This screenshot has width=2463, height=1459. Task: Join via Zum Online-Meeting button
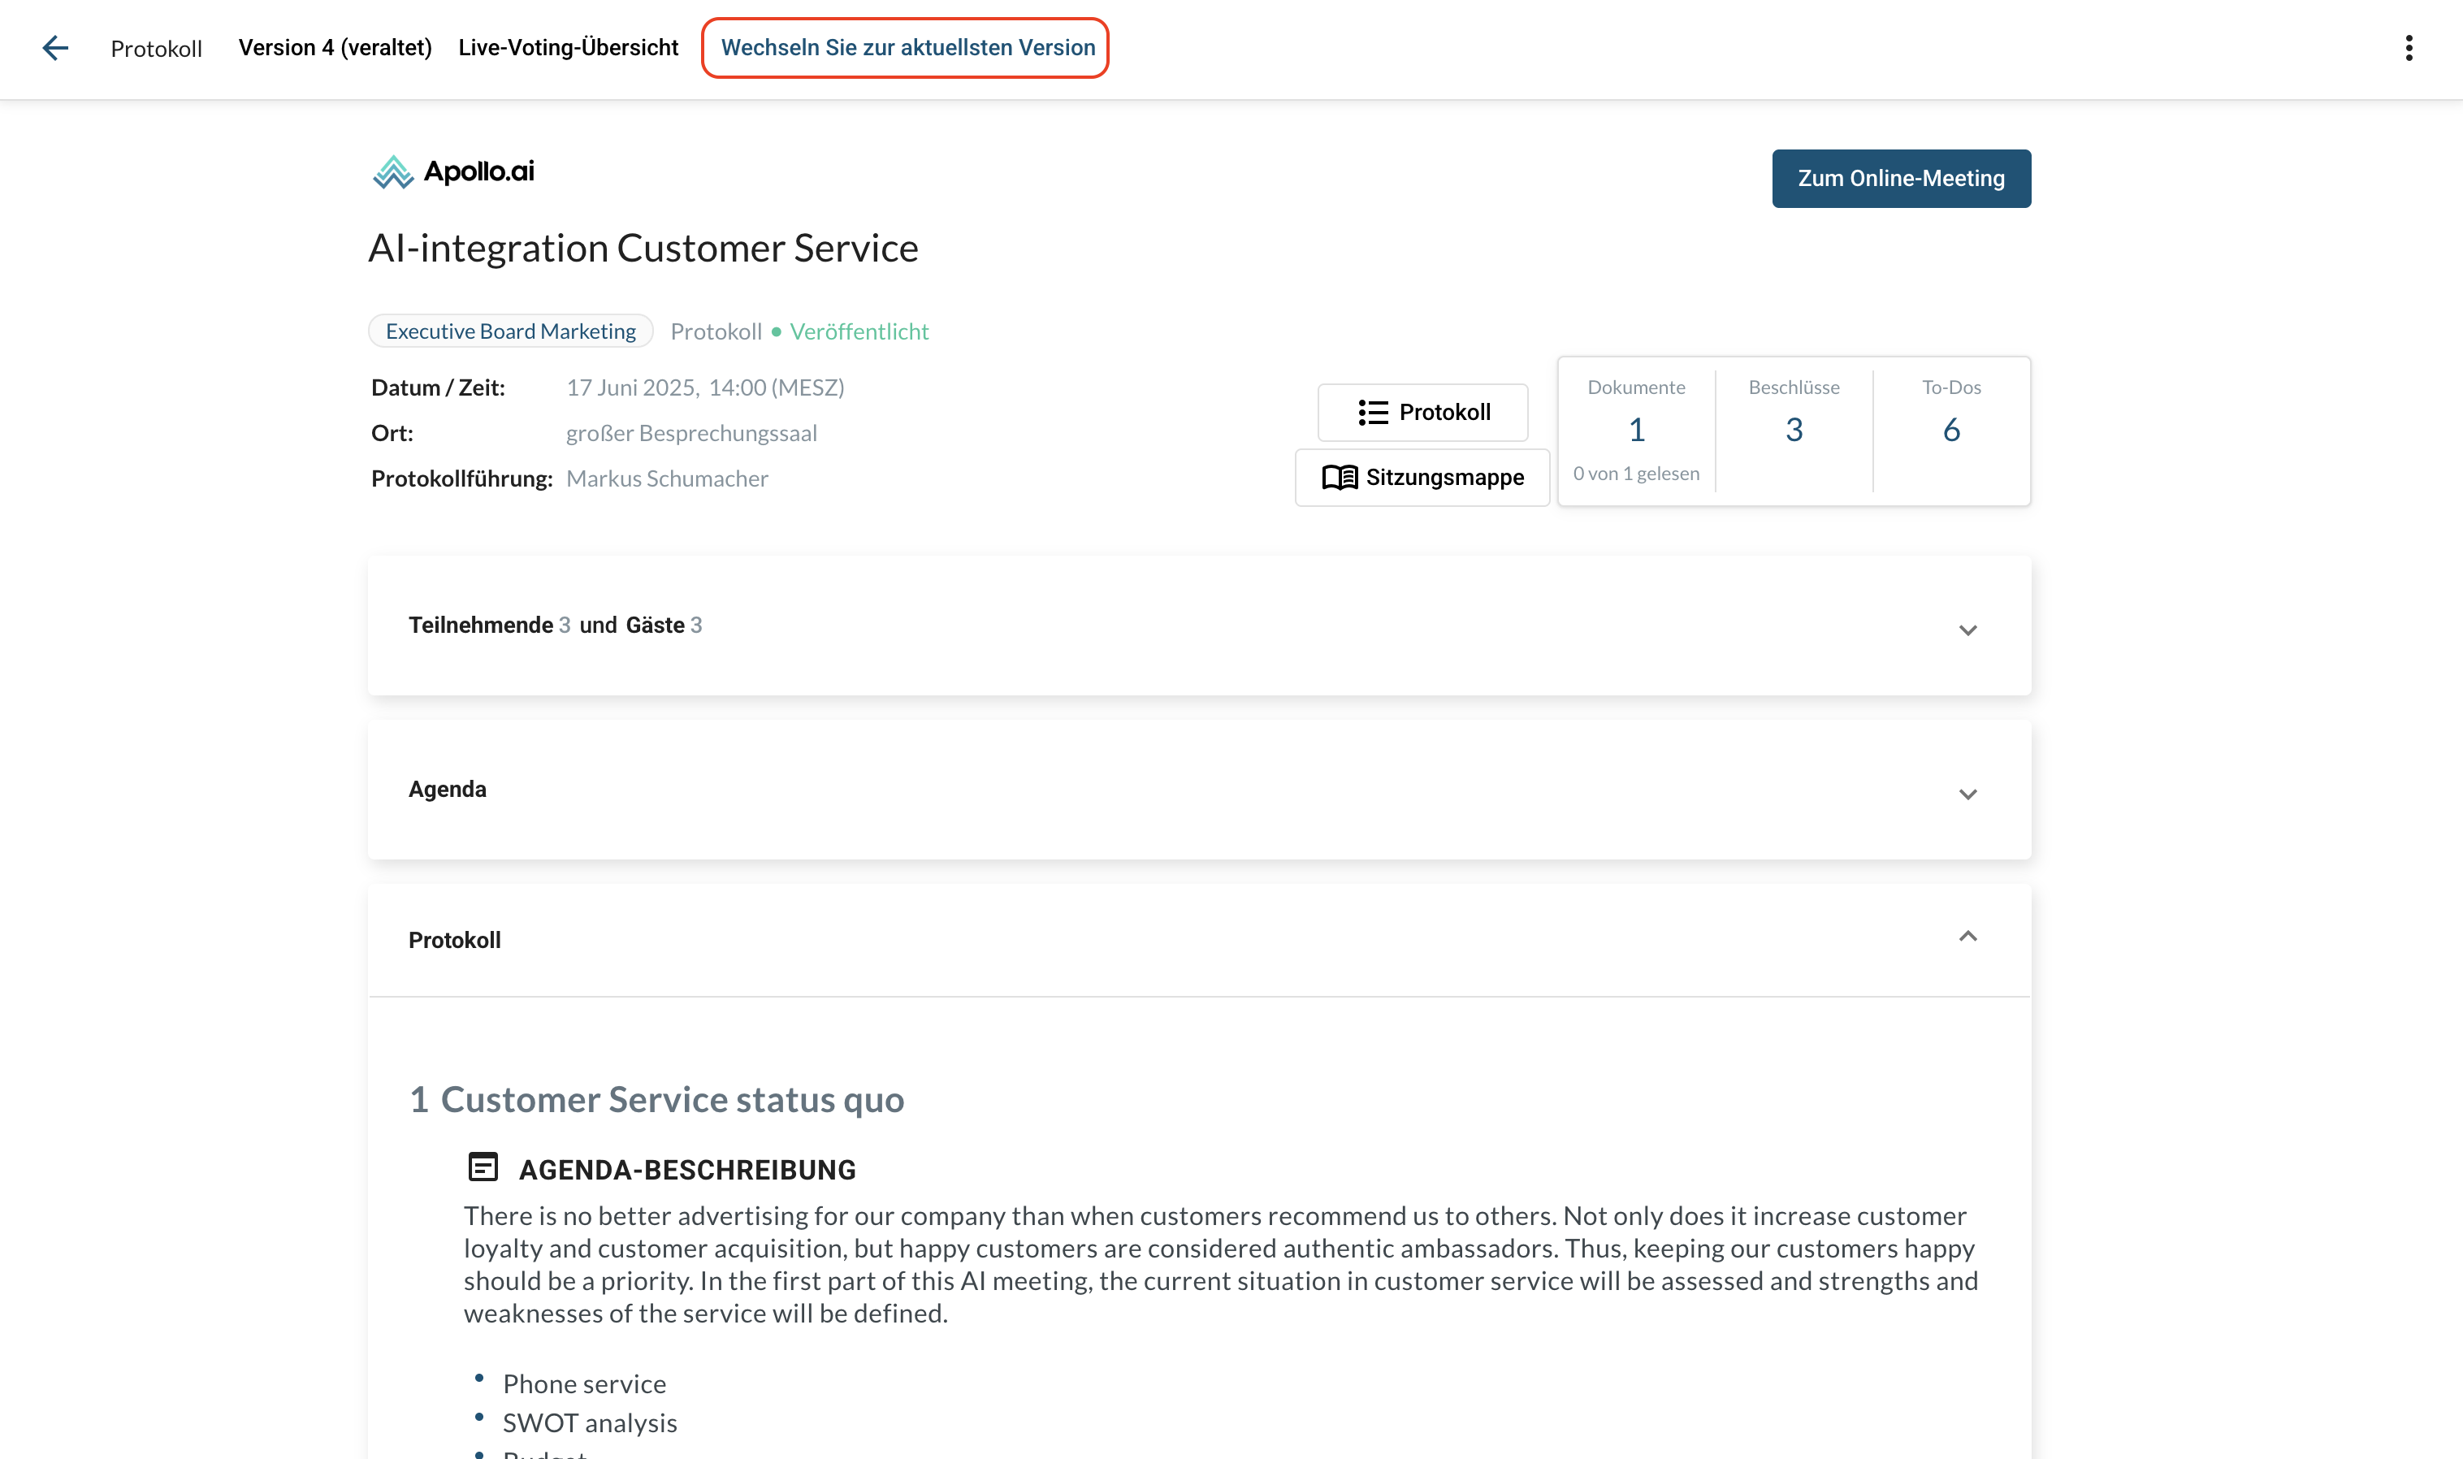[x=1900, y=179]
